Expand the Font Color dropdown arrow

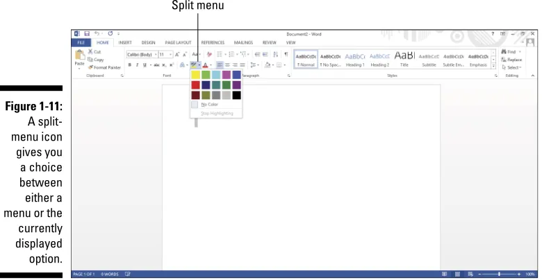[x=211, y=65]
